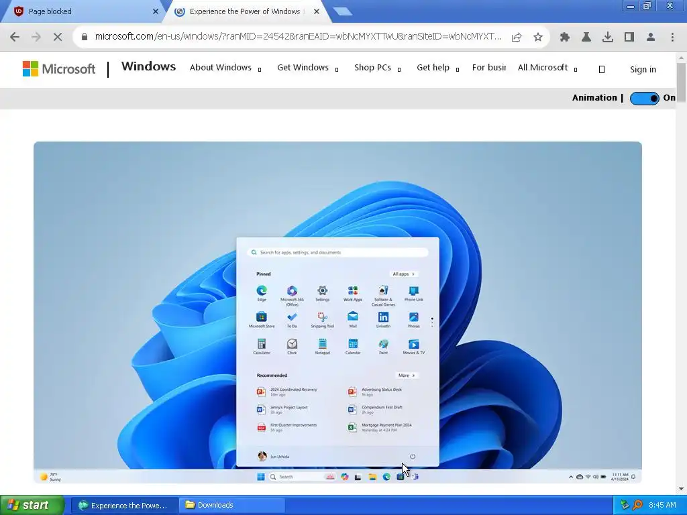Go back using the browser back arrow

click(15, 38)
